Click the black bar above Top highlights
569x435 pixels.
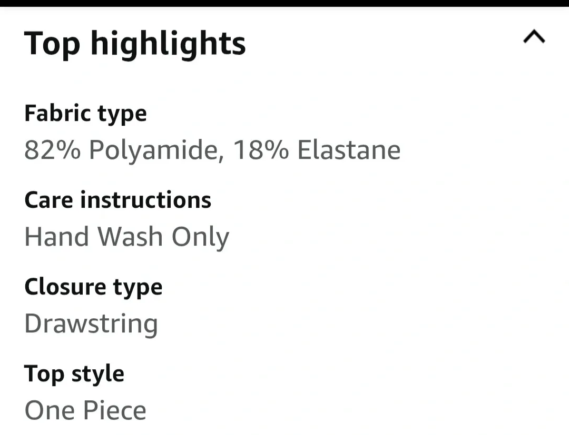pyautogui.click(x=284, y=3)
